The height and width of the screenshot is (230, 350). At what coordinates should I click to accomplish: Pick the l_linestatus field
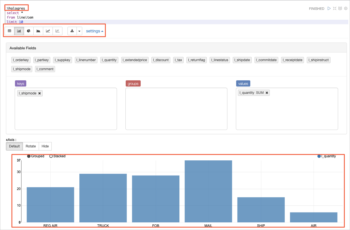point(220,60)
